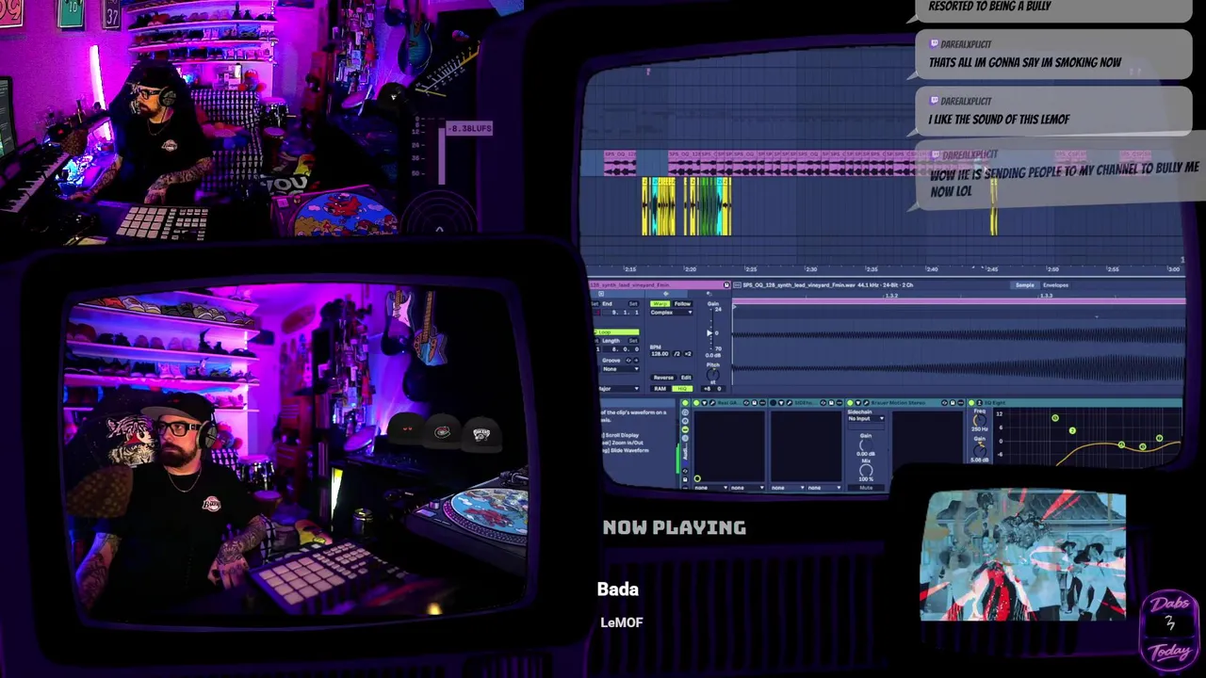Image resolution: width=1206 pixels, height=678 pixels.
Task: Toggle RAM mode for the clip
Action: click(660, 389)
